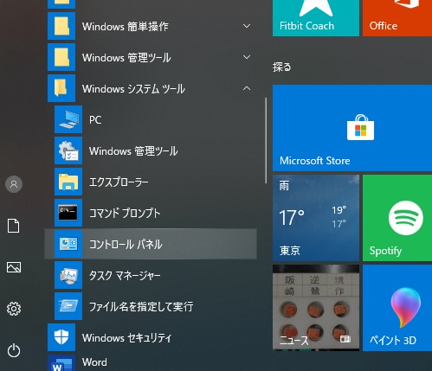Select the コントロール パネル menu entry

[x=151, y=244]
